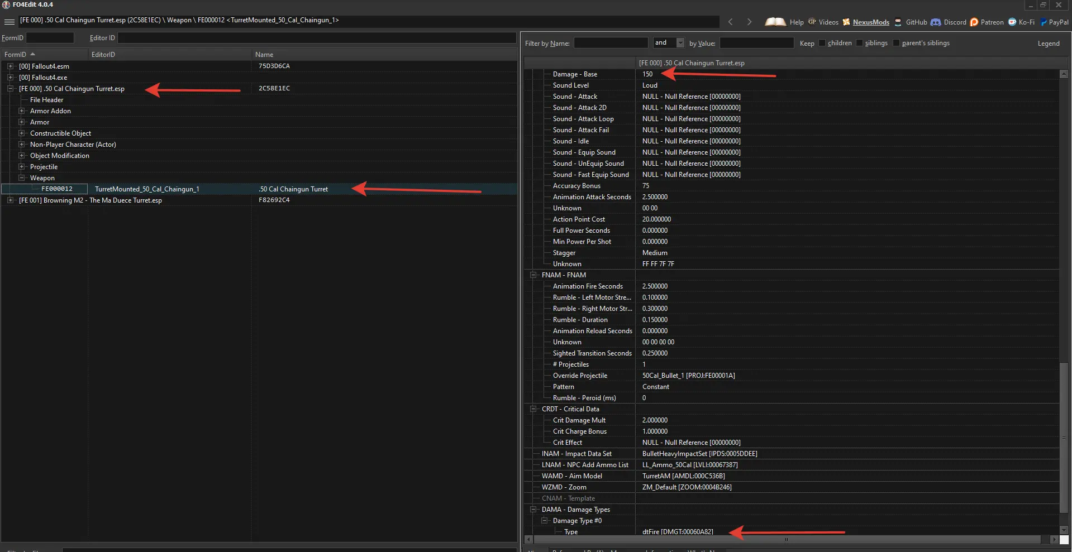This screenshot has height=552, width=1072.
Task: Expand the [00] Fallout4.exe node
Action: point(10,77)
